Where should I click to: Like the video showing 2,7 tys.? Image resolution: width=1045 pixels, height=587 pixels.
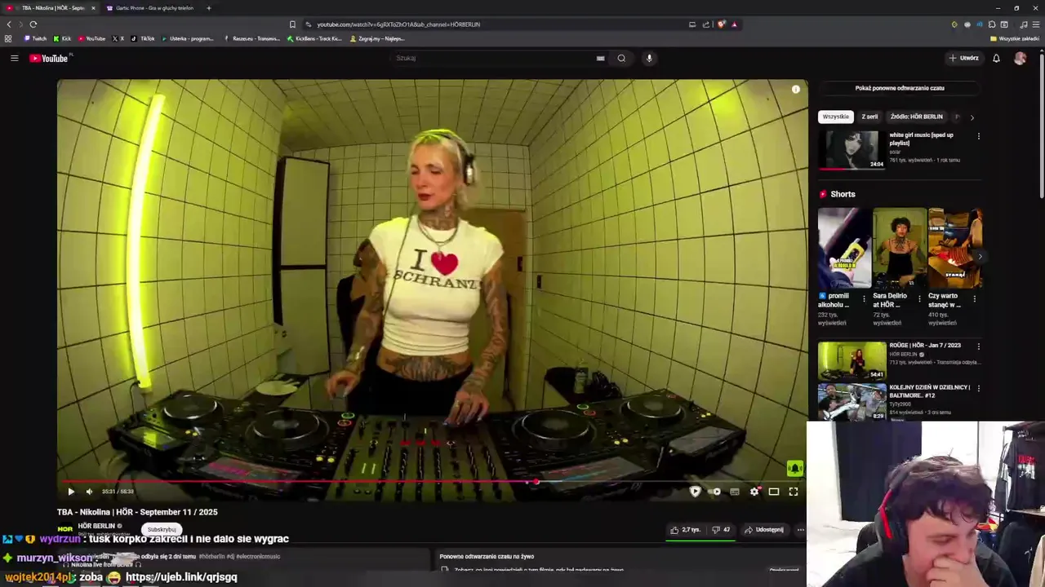(x=685, y=530)
